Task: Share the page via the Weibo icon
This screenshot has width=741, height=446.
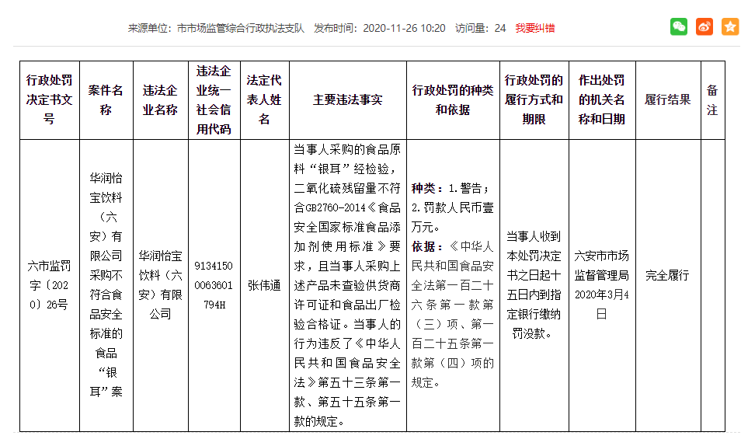Action: (x=704, y=27)
